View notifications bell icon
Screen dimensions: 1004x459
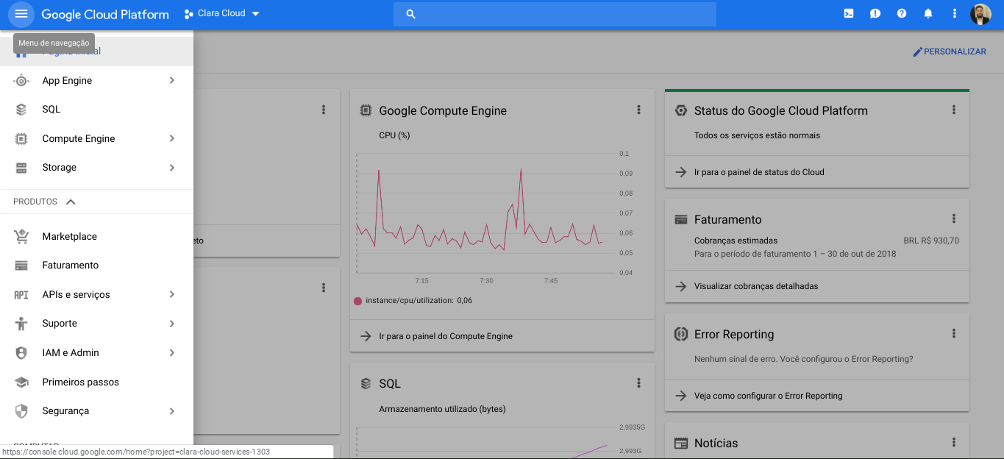pyautogui.click(x=928, y=13)
